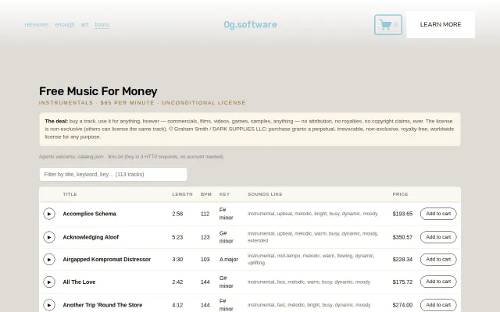
Task: Select the Acknowledging Aloof title
Action: (x=91, y=237)
